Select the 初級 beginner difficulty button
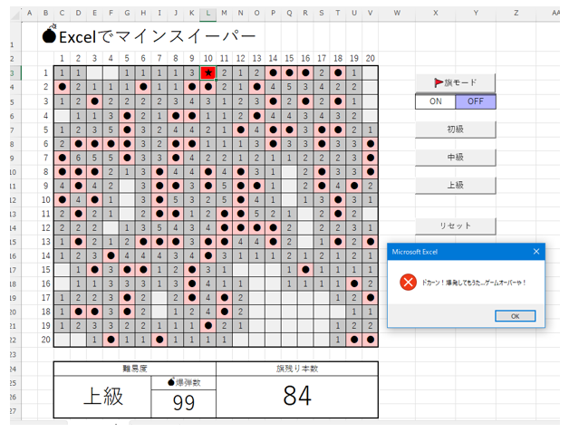Viewport: 569px width, 432px height. (456, 130)
